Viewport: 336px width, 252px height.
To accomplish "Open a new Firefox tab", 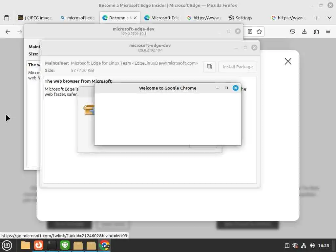I will 316,18.
